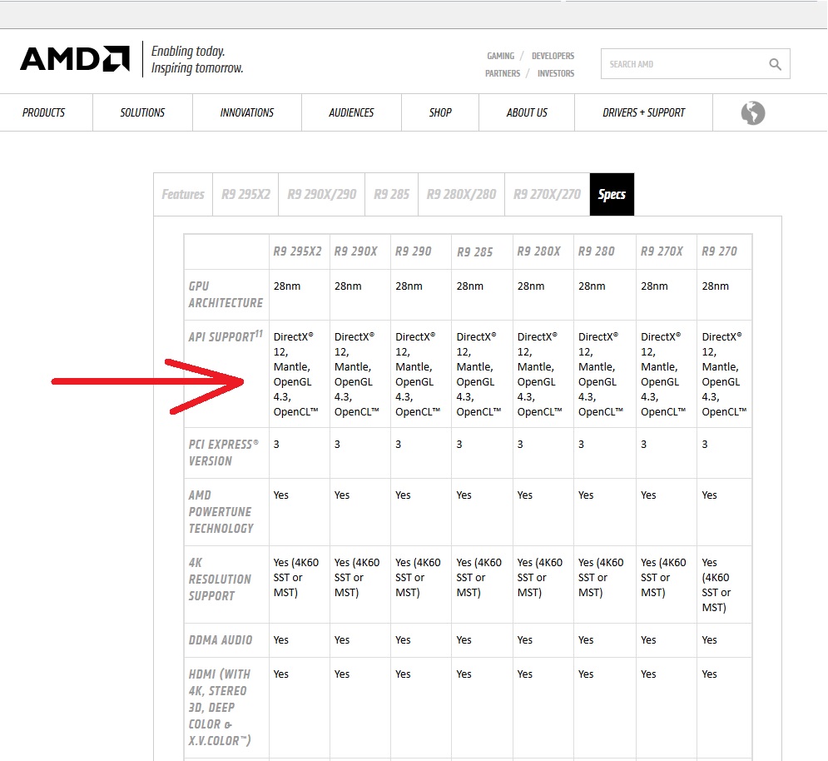Click the AMD PowerTune Technology row label
Viewport: 828px width, 761px height.
221,511
